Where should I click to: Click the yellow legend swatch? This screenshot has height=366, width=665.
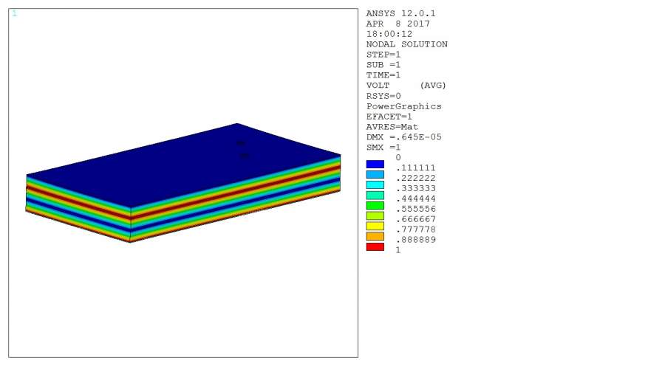click(375, 227)
